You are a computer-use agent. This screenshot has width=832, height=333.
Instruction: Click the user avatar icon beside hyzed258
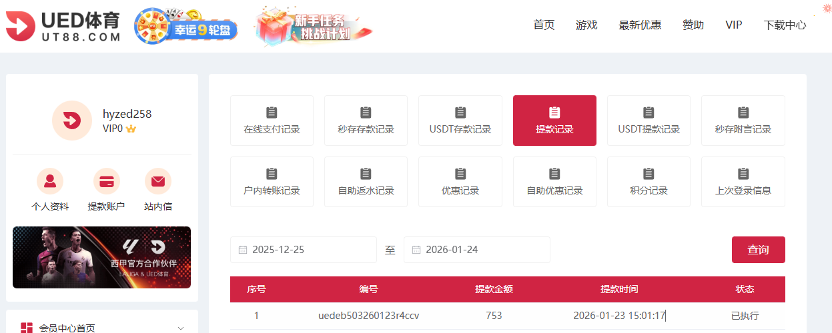(x=72, y=121)
